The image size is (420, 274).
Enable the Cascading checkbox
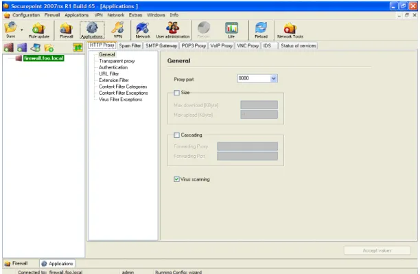click(x=176, y=135)
